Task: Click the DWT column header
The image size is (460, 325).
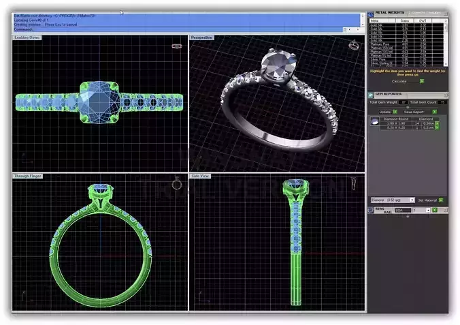Action: (x=423, y=21)
